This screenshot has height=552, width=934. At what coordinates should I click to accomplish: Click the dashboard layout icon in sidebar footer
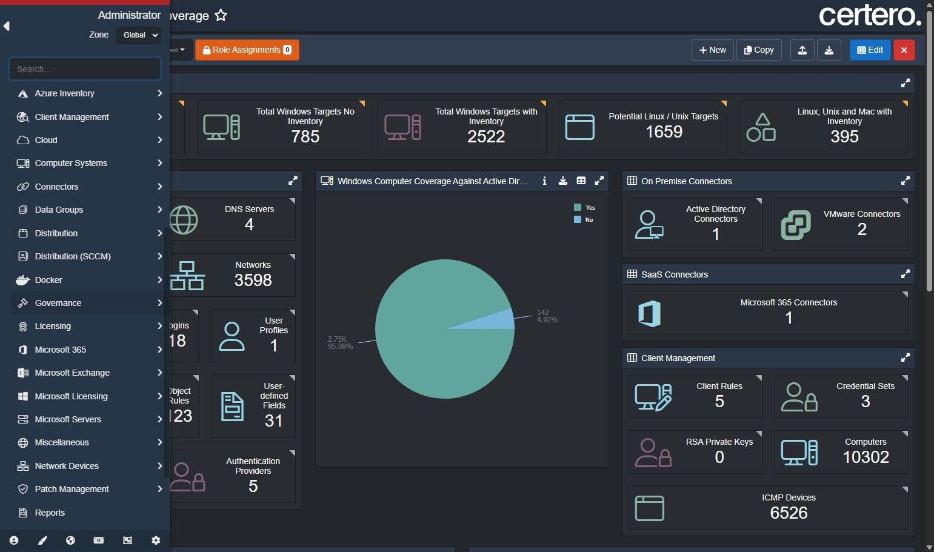(127, 540)
